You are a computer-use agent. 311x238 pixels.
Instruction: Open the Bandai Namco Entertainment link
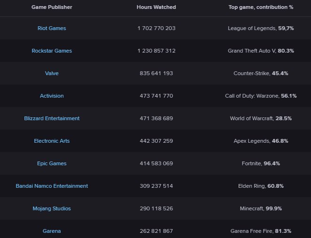coord(52,186)
